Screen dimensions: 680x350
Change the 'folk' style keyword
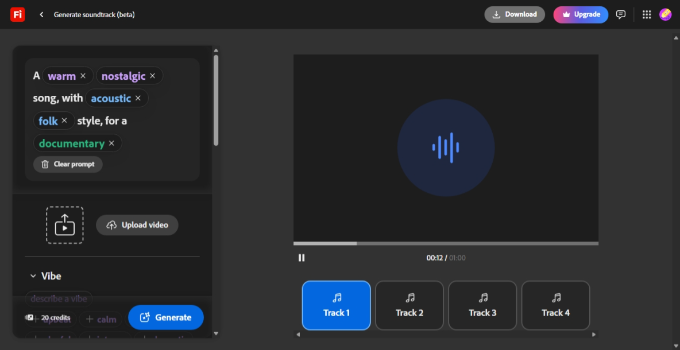(x=48, y=120)
